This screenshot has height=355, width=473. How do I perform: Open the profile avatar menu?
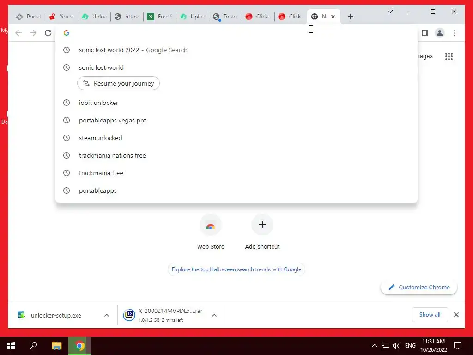tap(440, 33)
